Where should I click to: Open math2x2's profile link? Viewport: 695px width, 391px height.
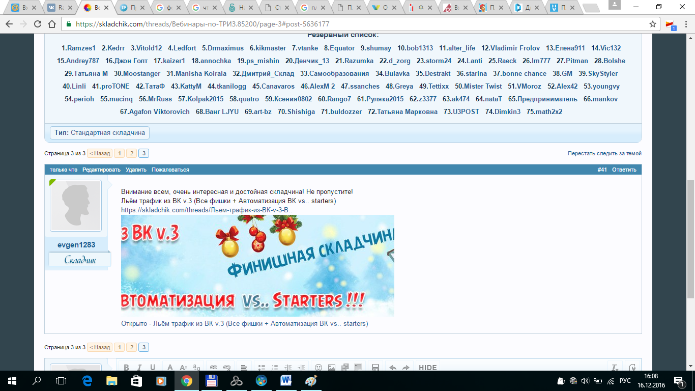548,111
